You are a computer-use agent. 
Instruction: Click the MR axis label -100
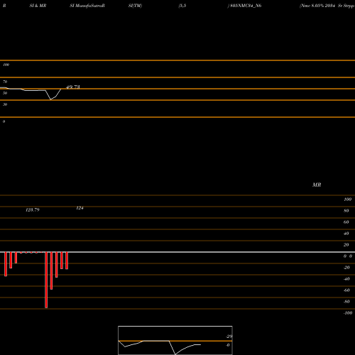click(x=348, y=313)
